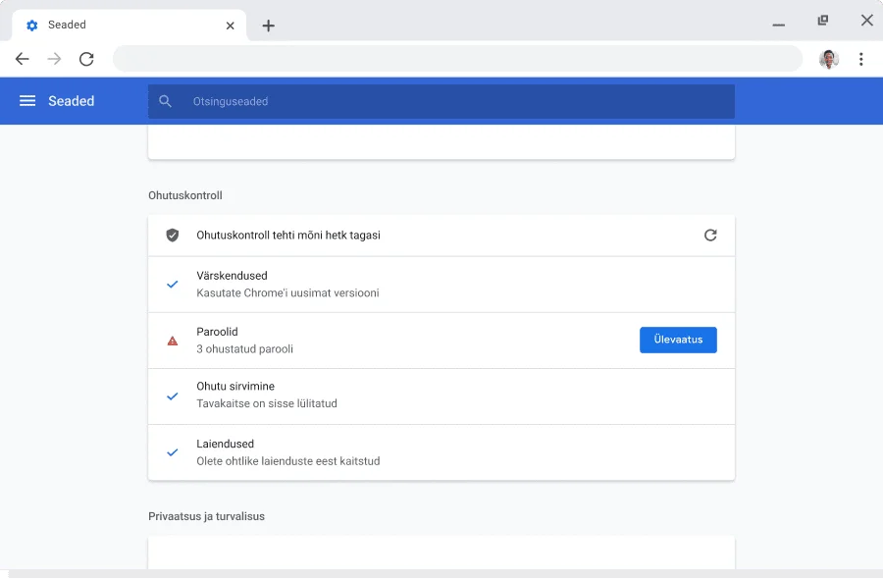Open the user profile avatar
This screenshot has width=883, height=580.
(x=829, y=59)
